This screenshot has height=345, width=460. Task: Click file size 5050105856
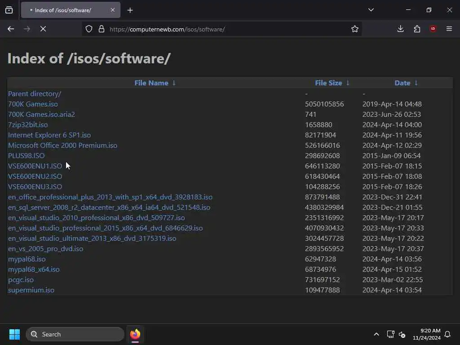point(324,104)
